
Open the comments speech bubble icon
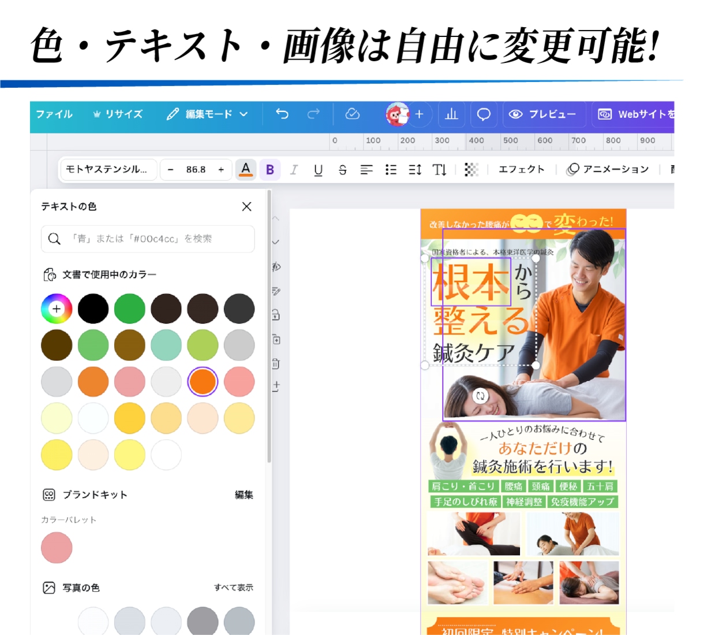click(x=484, y=114)
